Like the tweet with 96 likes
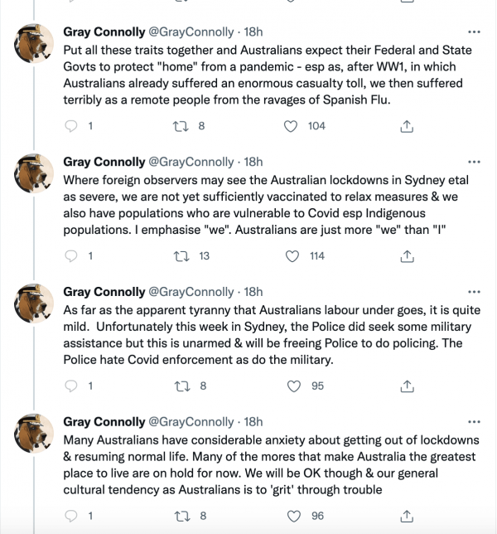This screenshot has height=534, width=497. point(294,517)
